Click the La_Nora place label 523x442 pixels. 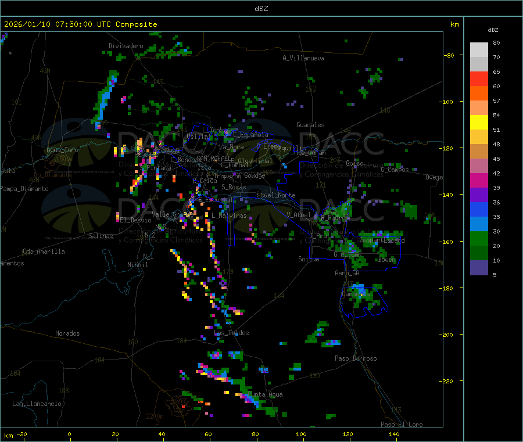click(x=231, y=147)
